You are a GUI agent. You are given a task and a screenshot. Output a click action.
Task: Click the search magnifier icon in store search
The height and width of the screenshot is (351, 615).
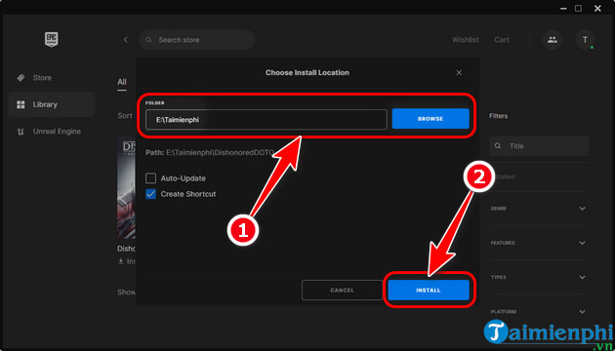pyautogui.click(x=149, y=40)
